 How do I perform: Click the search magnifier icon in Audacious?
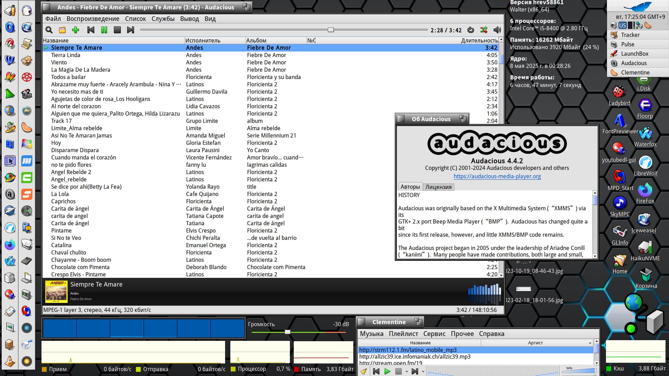coord(49,30)
